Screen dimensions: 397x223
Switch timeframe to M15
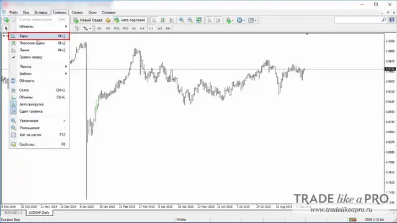117,28
